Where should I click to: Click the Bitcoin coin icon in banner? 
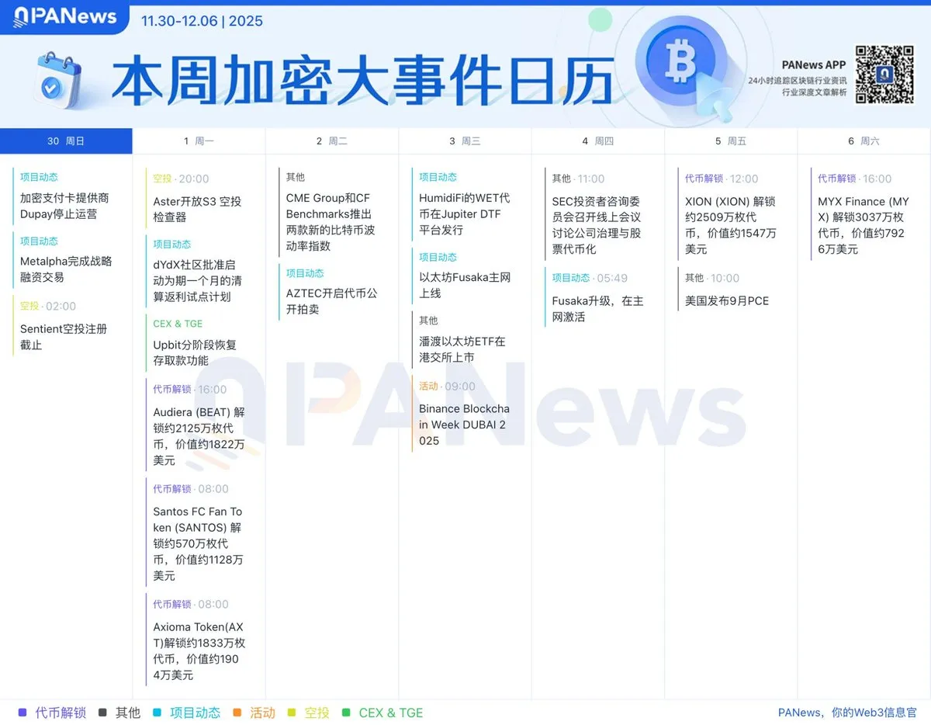tap(682, 64)
